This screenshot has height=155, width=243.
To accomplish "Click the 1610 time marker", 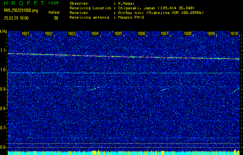I will pos(234,34).
